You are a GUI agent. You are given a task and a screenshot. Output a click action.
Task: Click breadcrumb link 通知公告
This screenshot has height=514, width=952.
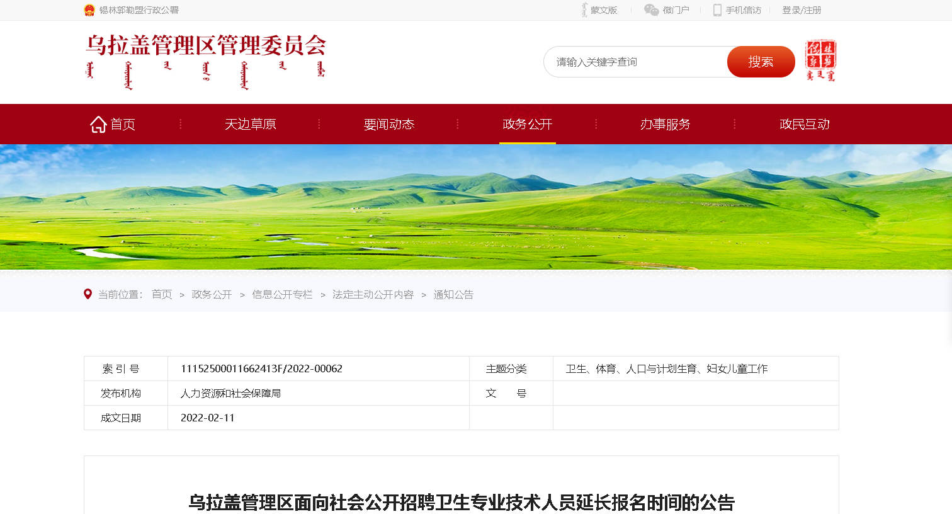click(x=453, y=294)
